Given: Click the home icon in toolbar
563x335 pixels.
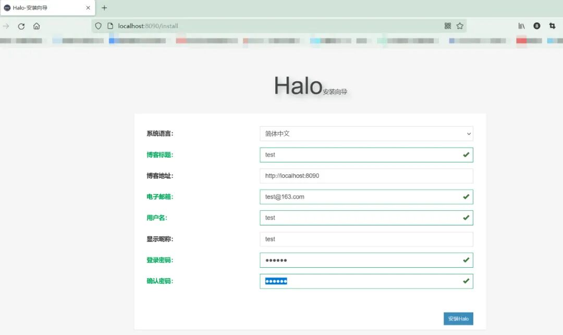Looking at the screenshot, I should pos(36,26).
